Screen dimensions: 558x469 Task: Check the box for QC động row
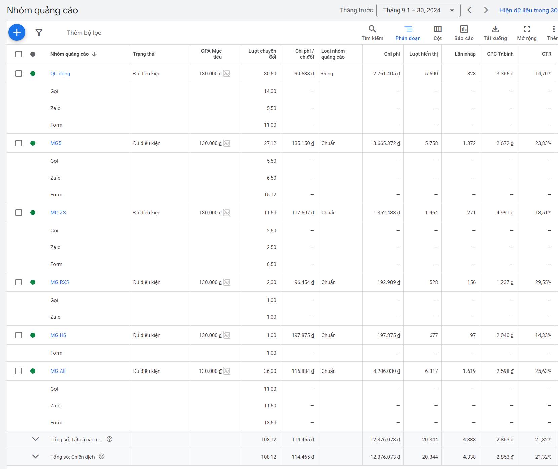tap(19, 74)
